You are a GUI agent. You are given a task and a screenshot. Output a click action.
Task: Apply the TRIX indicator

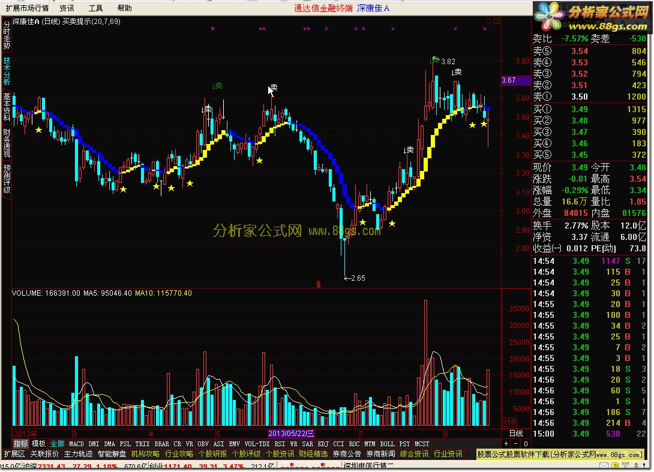(142, 444)
